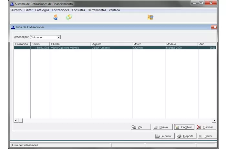226x149 pixels.
Task: Click the Fecha column header
Action: (40, 44)
